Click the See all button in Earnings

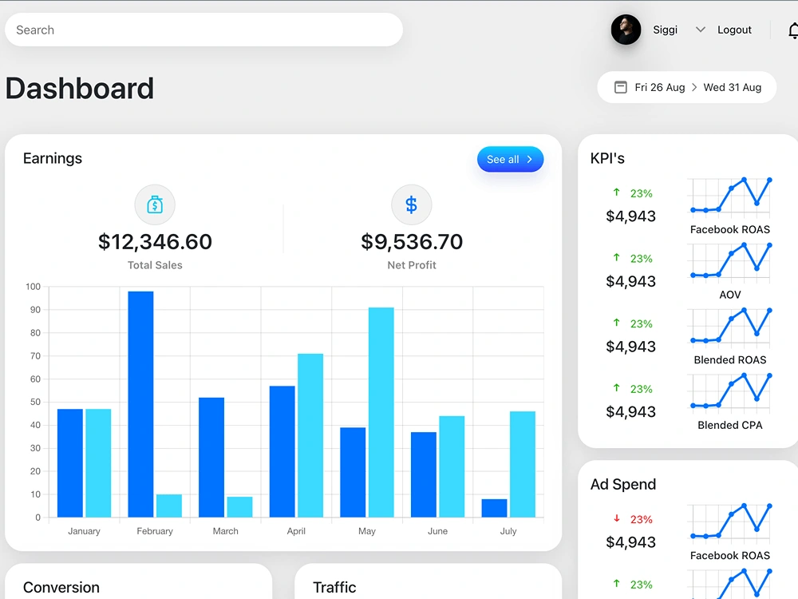pos(510,159)
